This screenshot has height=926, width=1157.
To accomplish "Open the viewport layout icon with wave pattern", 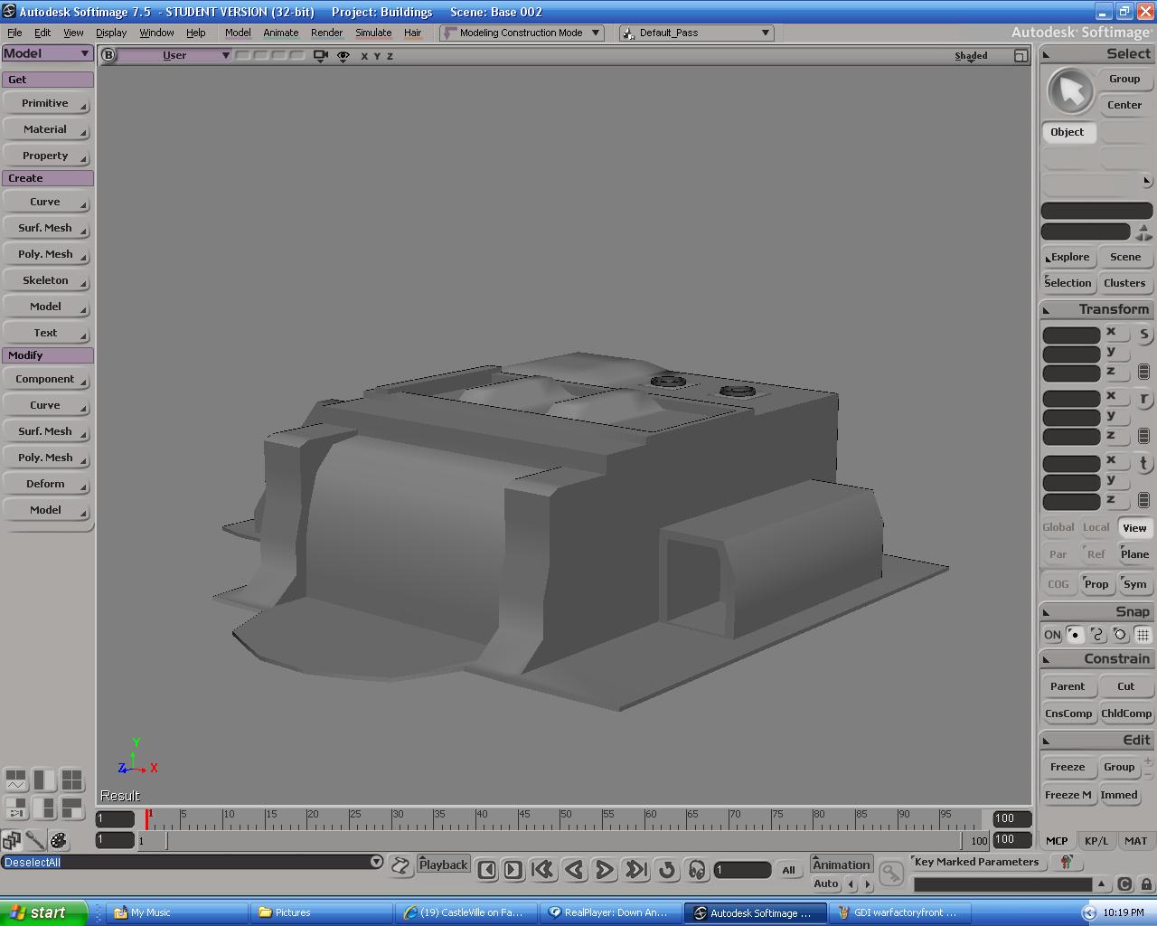I will [15, 778].
